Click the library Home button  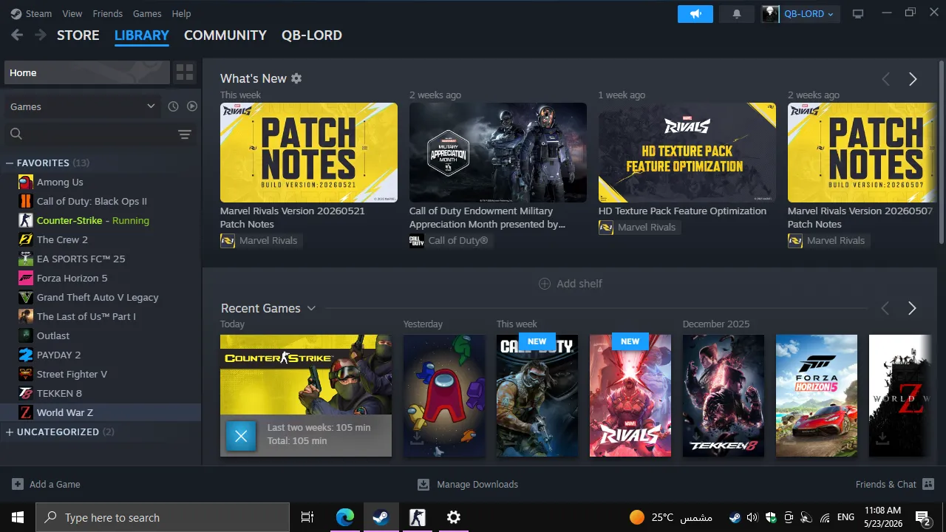click(x=87, y=72)
